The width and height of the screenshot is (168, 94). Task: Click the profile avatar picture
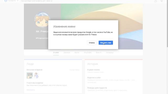point(42,20)
